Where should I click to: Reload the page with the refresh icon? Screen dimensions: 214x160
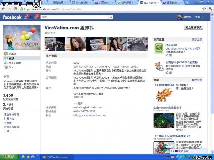pos(15,9)
